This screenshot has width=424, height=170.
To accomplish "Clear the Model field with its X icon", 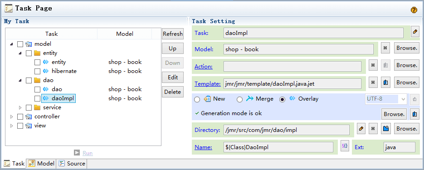I will 385,48.
